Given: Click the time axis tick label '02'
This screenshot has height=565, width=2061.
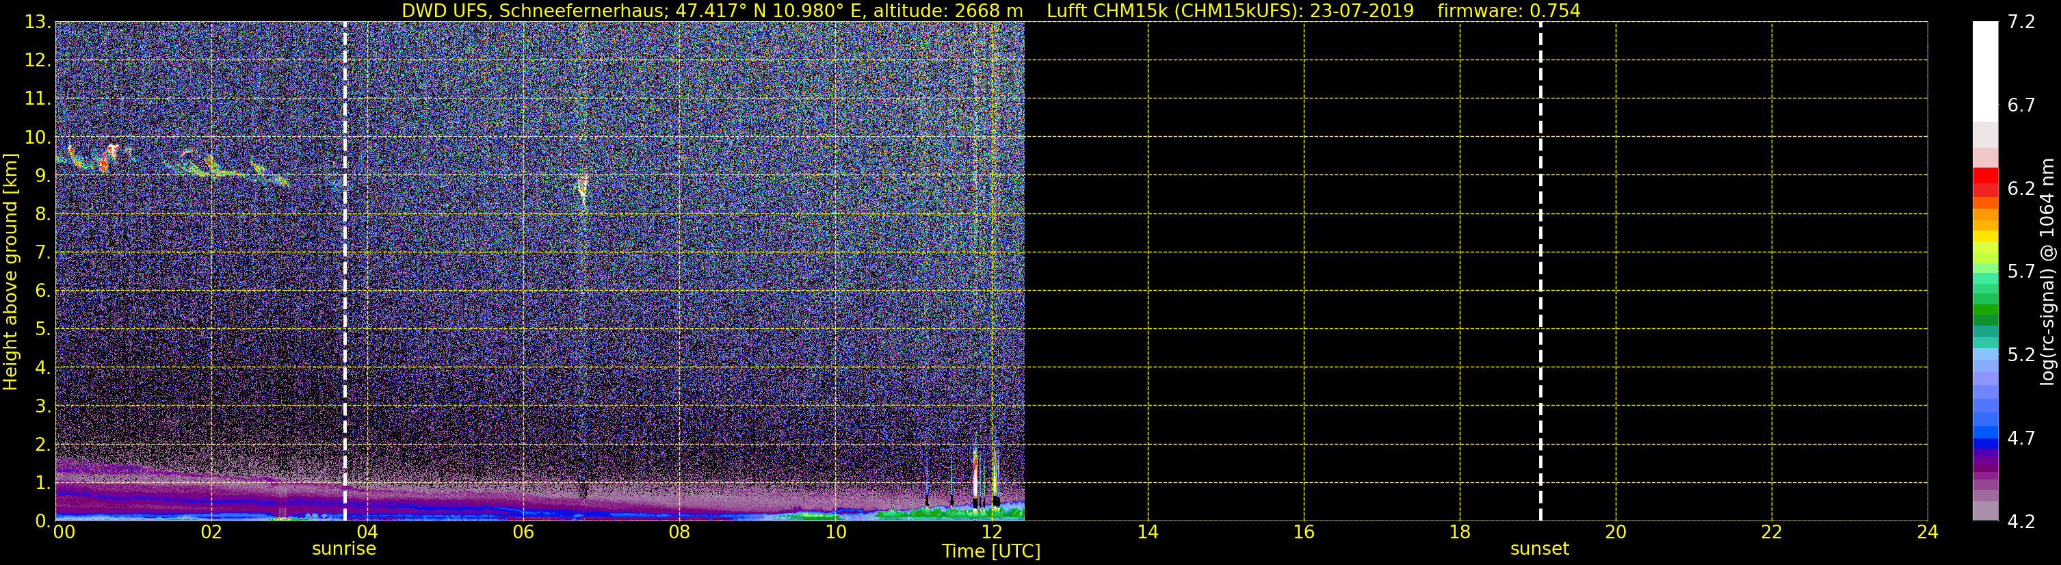Looking at the screenshot, I should tap(211, 532).
